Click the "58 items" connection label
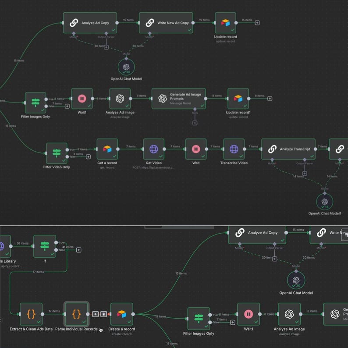 [22, 243]
